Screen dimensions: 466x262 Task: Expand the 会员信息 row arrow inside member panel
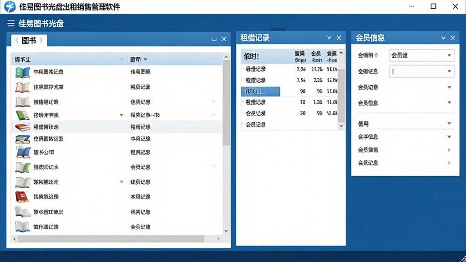click(x=449, y=103)
